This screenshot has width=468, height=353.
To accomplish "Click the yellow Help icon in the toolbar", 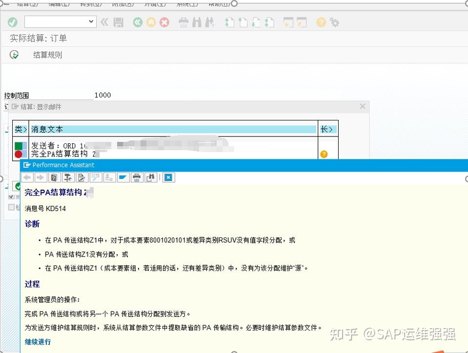I will pos(321,22).
